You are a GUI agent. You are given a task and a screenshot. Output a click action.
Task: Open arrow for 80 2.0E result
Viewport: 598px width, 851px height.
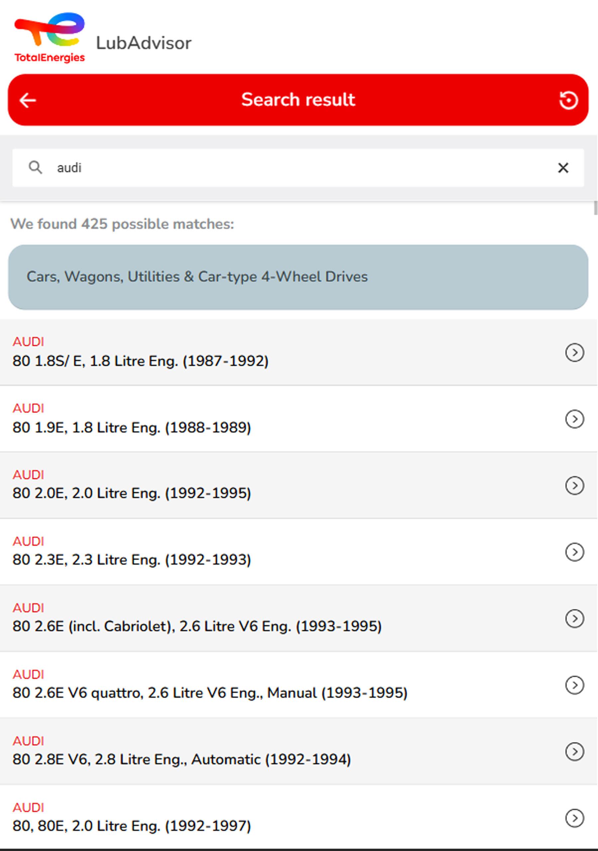click(x=575, y=485)
